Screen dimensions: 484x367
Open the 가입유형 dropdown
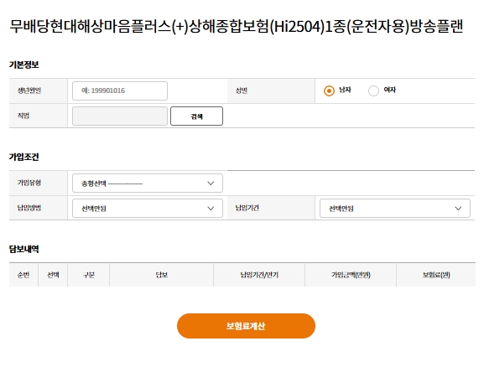pyautogui.click(x=148, y=183)
